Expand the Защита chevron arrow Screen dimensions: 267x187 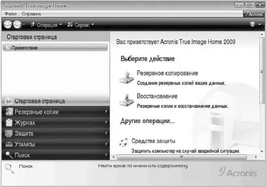[x=106, y=133]
